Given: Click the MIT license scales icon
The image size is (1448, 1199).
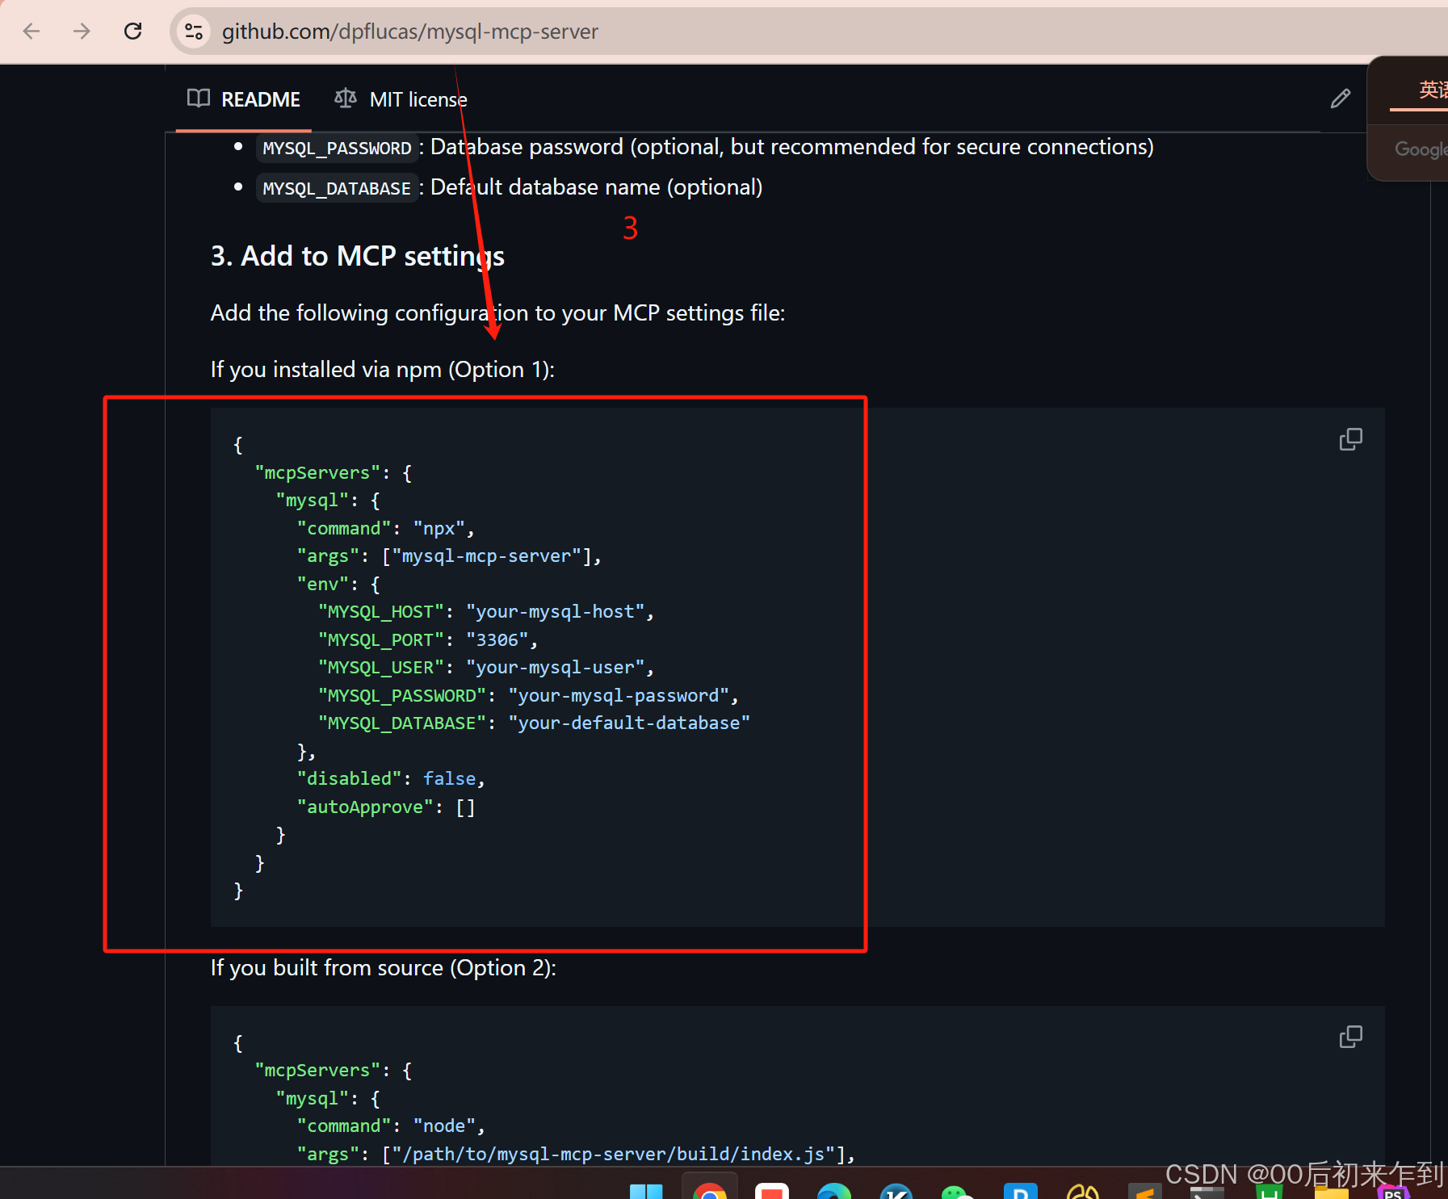Looking at the screenshot, I should [x=346, y=98].
